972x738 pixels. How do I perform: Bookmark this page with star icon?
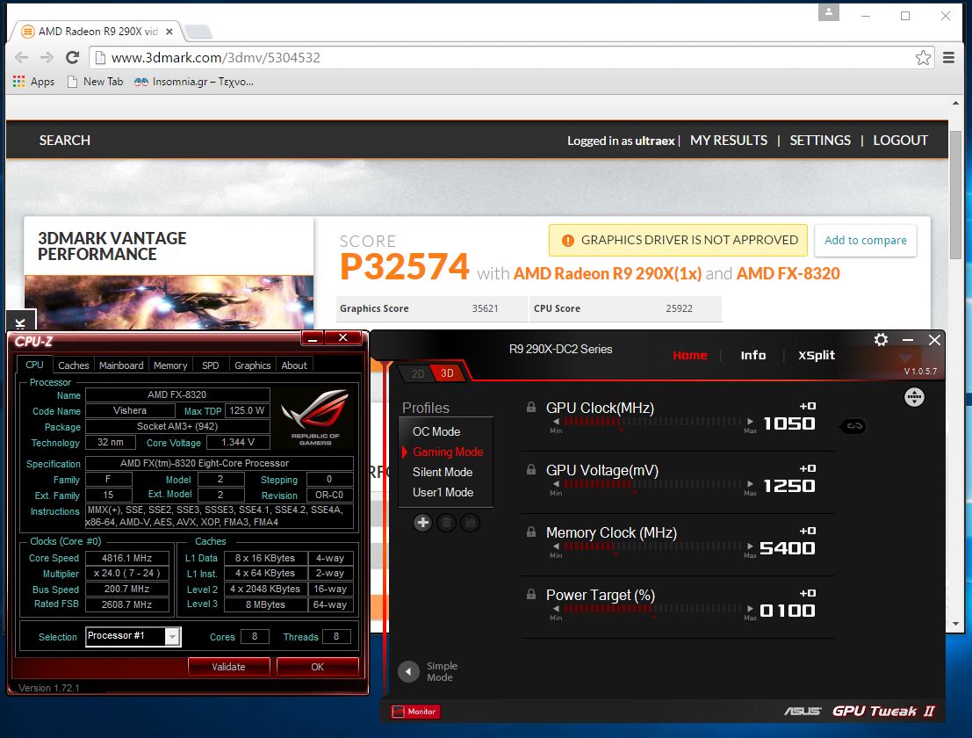pyautogui.click(x=923, y=58)
